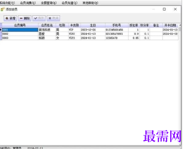Click the empty 开卡日期 cell in row 0003

click(x=170, y=38)
